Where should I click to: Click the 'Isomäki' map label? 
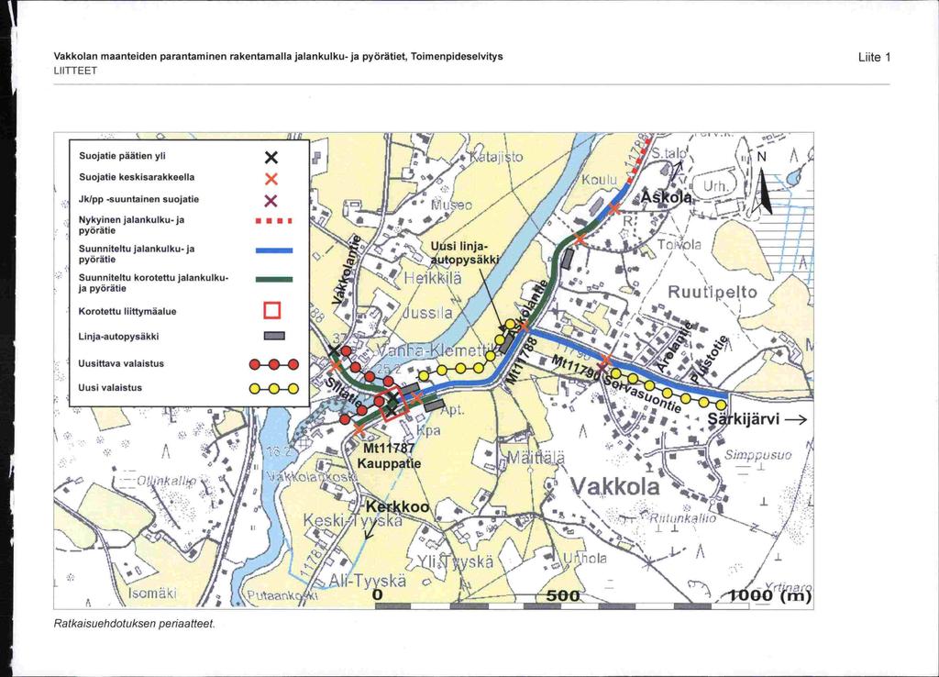[153, 594]
